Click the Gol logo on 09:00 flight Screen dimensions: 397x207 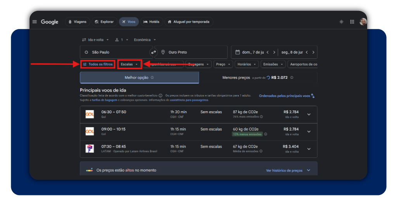tap(90, 131)
